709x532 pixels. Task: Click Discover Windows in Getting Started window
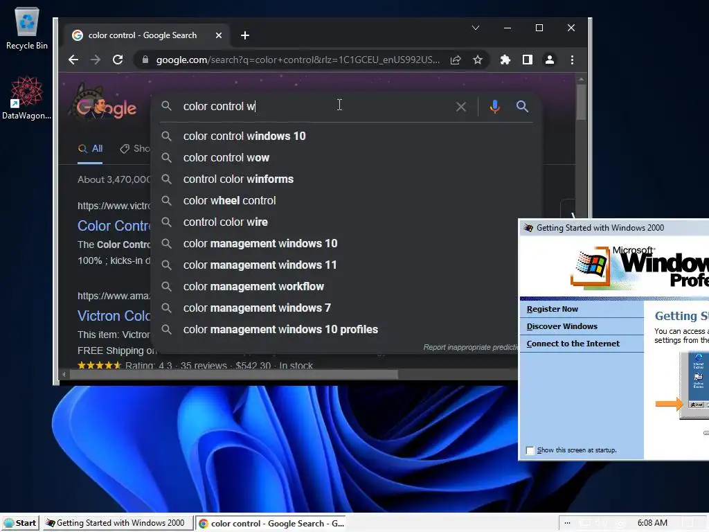pos(562,326)
